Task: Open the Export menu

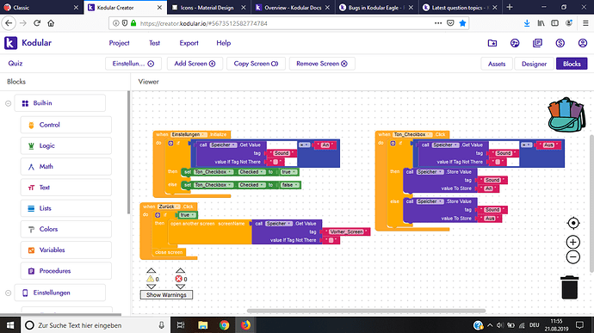Action: coord(189,43)
